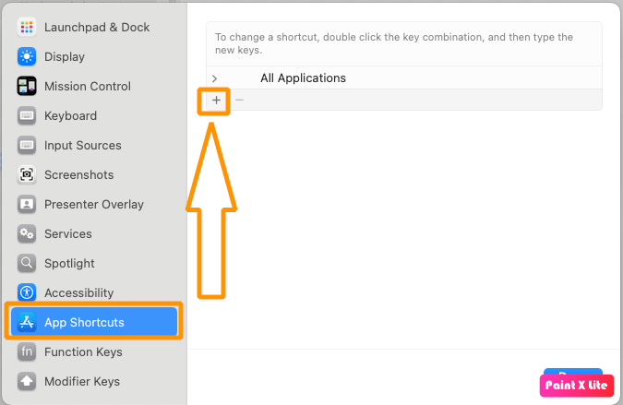Select the All Applications row

[x=303, y=78]
